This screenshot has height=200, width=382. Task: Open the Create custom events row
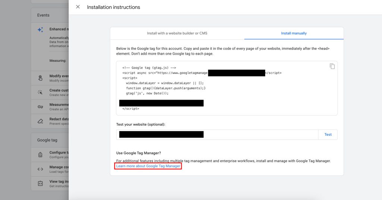[x=50, y=92]
